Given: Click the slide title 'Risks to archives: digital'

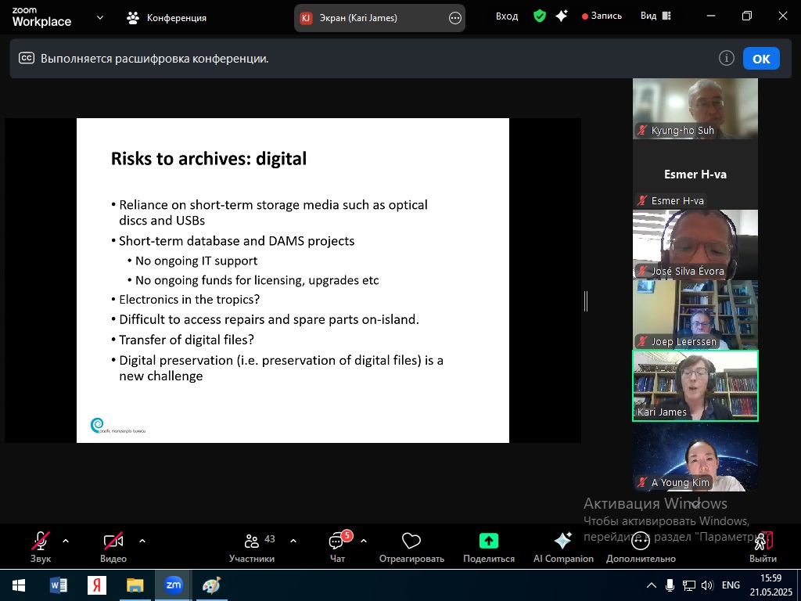Looking at the screenshot, I should click(x=208, y=158).
